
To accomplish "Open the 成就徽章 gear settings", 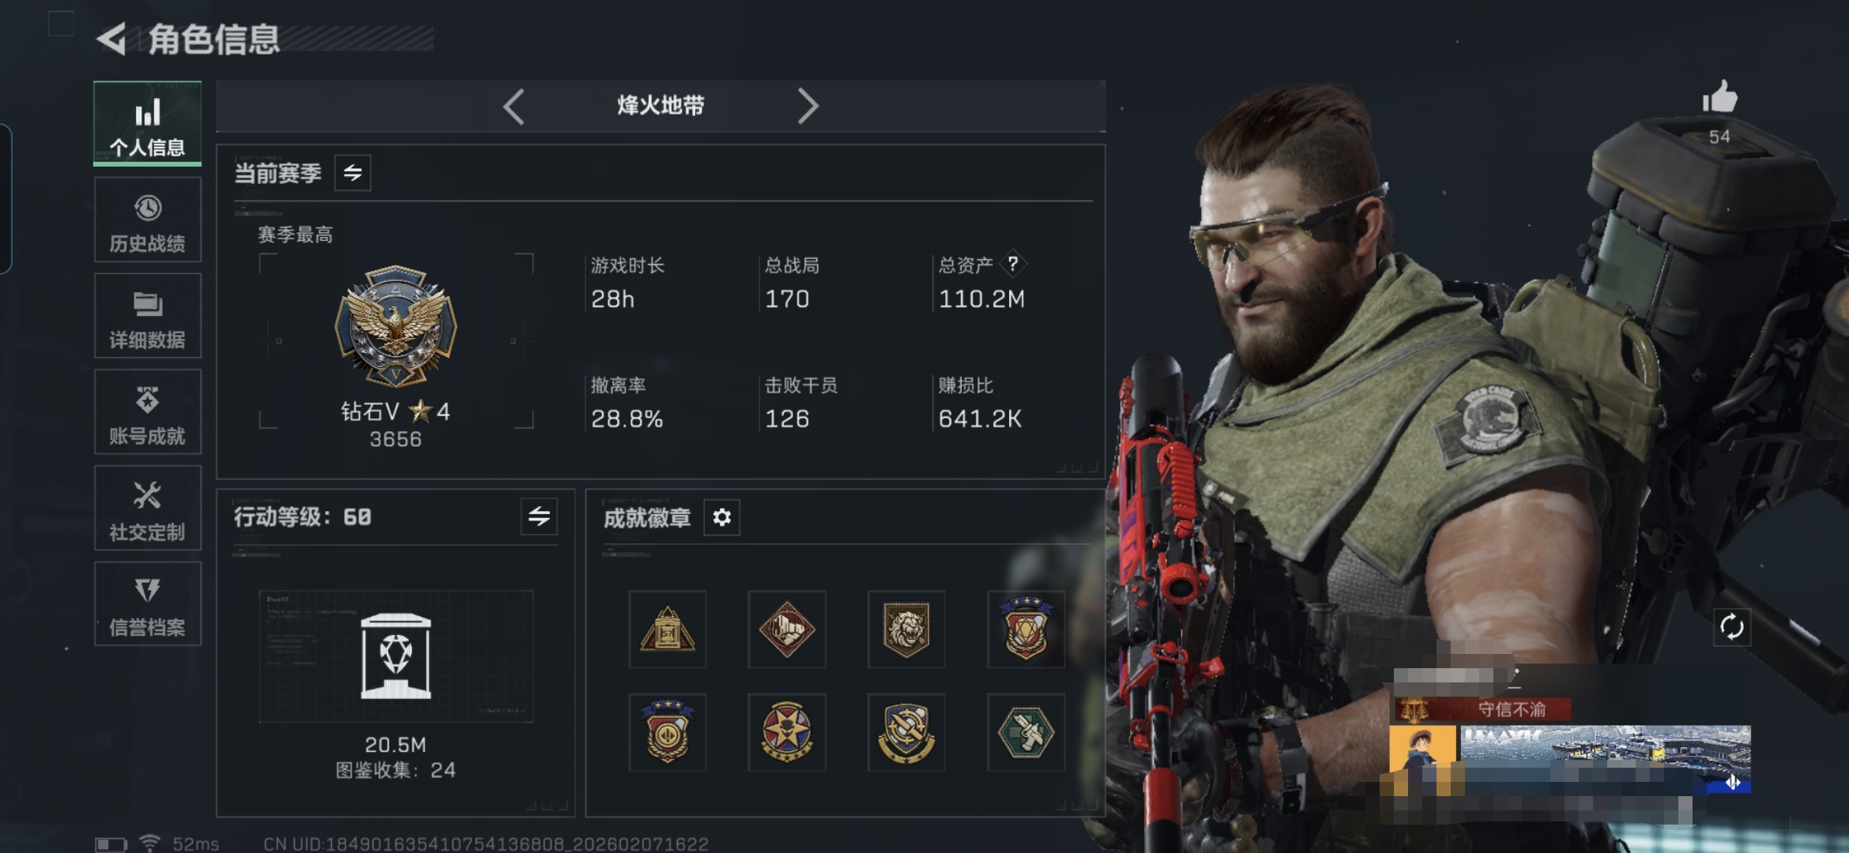I will 721,517.
